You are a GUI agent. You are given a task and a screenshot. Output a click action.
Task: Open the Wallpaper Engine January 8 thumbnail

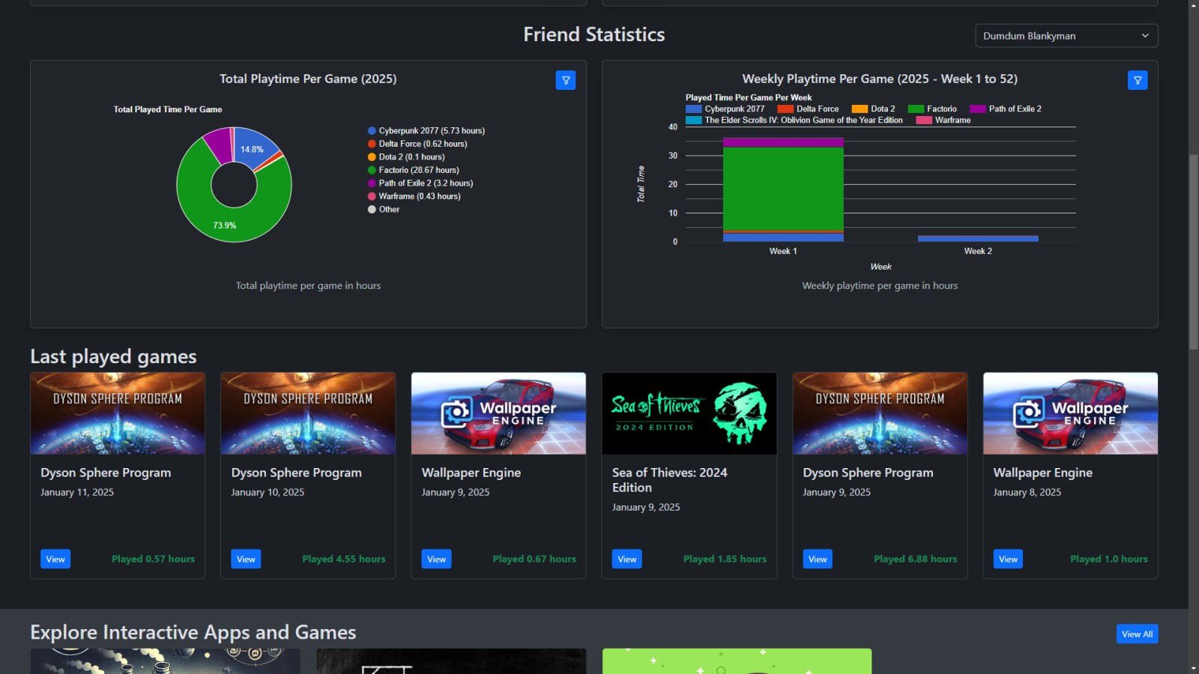1070,413
